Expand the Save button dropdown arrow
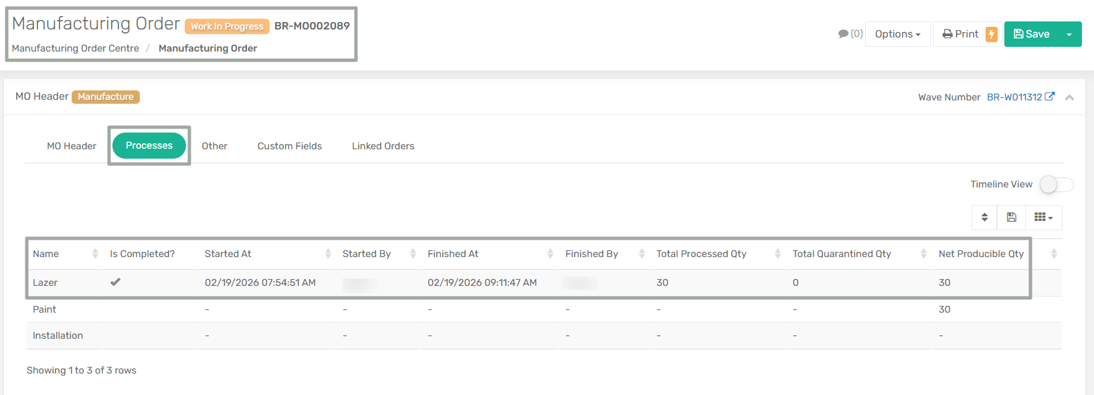 coord(1069,34)
